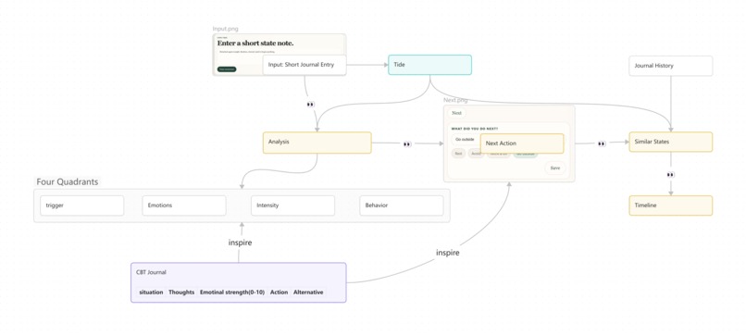Select the trigger card in Four Quadrants

point(81,205)
